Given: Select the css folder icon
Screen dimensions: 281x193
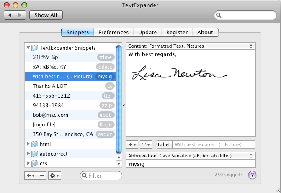Looking at the screenshot, I should [35, 163].
